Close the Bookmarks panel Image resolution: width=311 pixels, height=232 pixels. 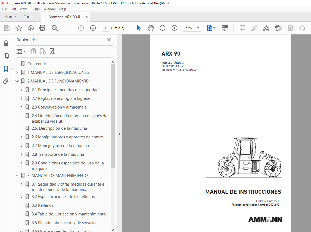(x=109, y=40)
